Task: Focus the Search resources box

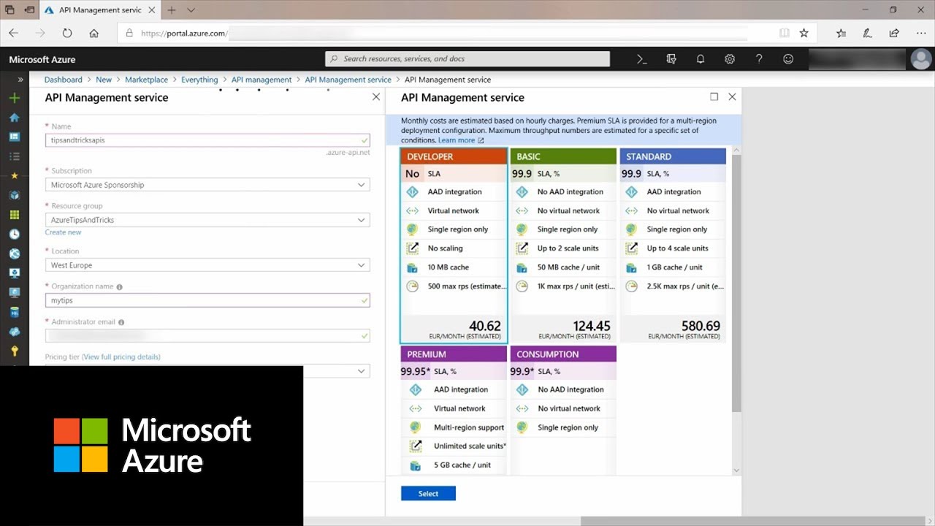Action: pos(467,59)
